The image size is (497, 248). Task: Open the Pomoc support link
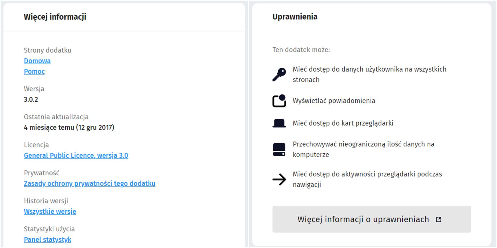tap(34, 72)
